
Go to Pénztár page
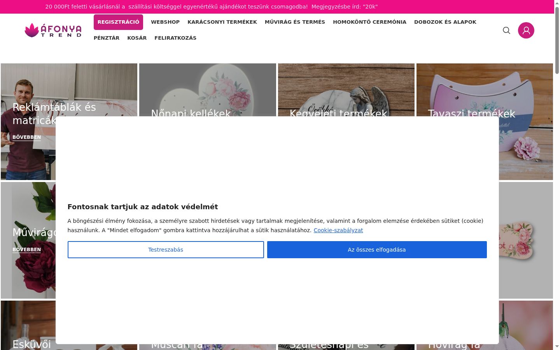[107, 38]
